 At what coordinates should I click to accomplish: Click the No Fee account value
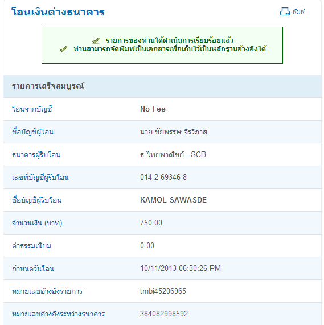point(153,109)
